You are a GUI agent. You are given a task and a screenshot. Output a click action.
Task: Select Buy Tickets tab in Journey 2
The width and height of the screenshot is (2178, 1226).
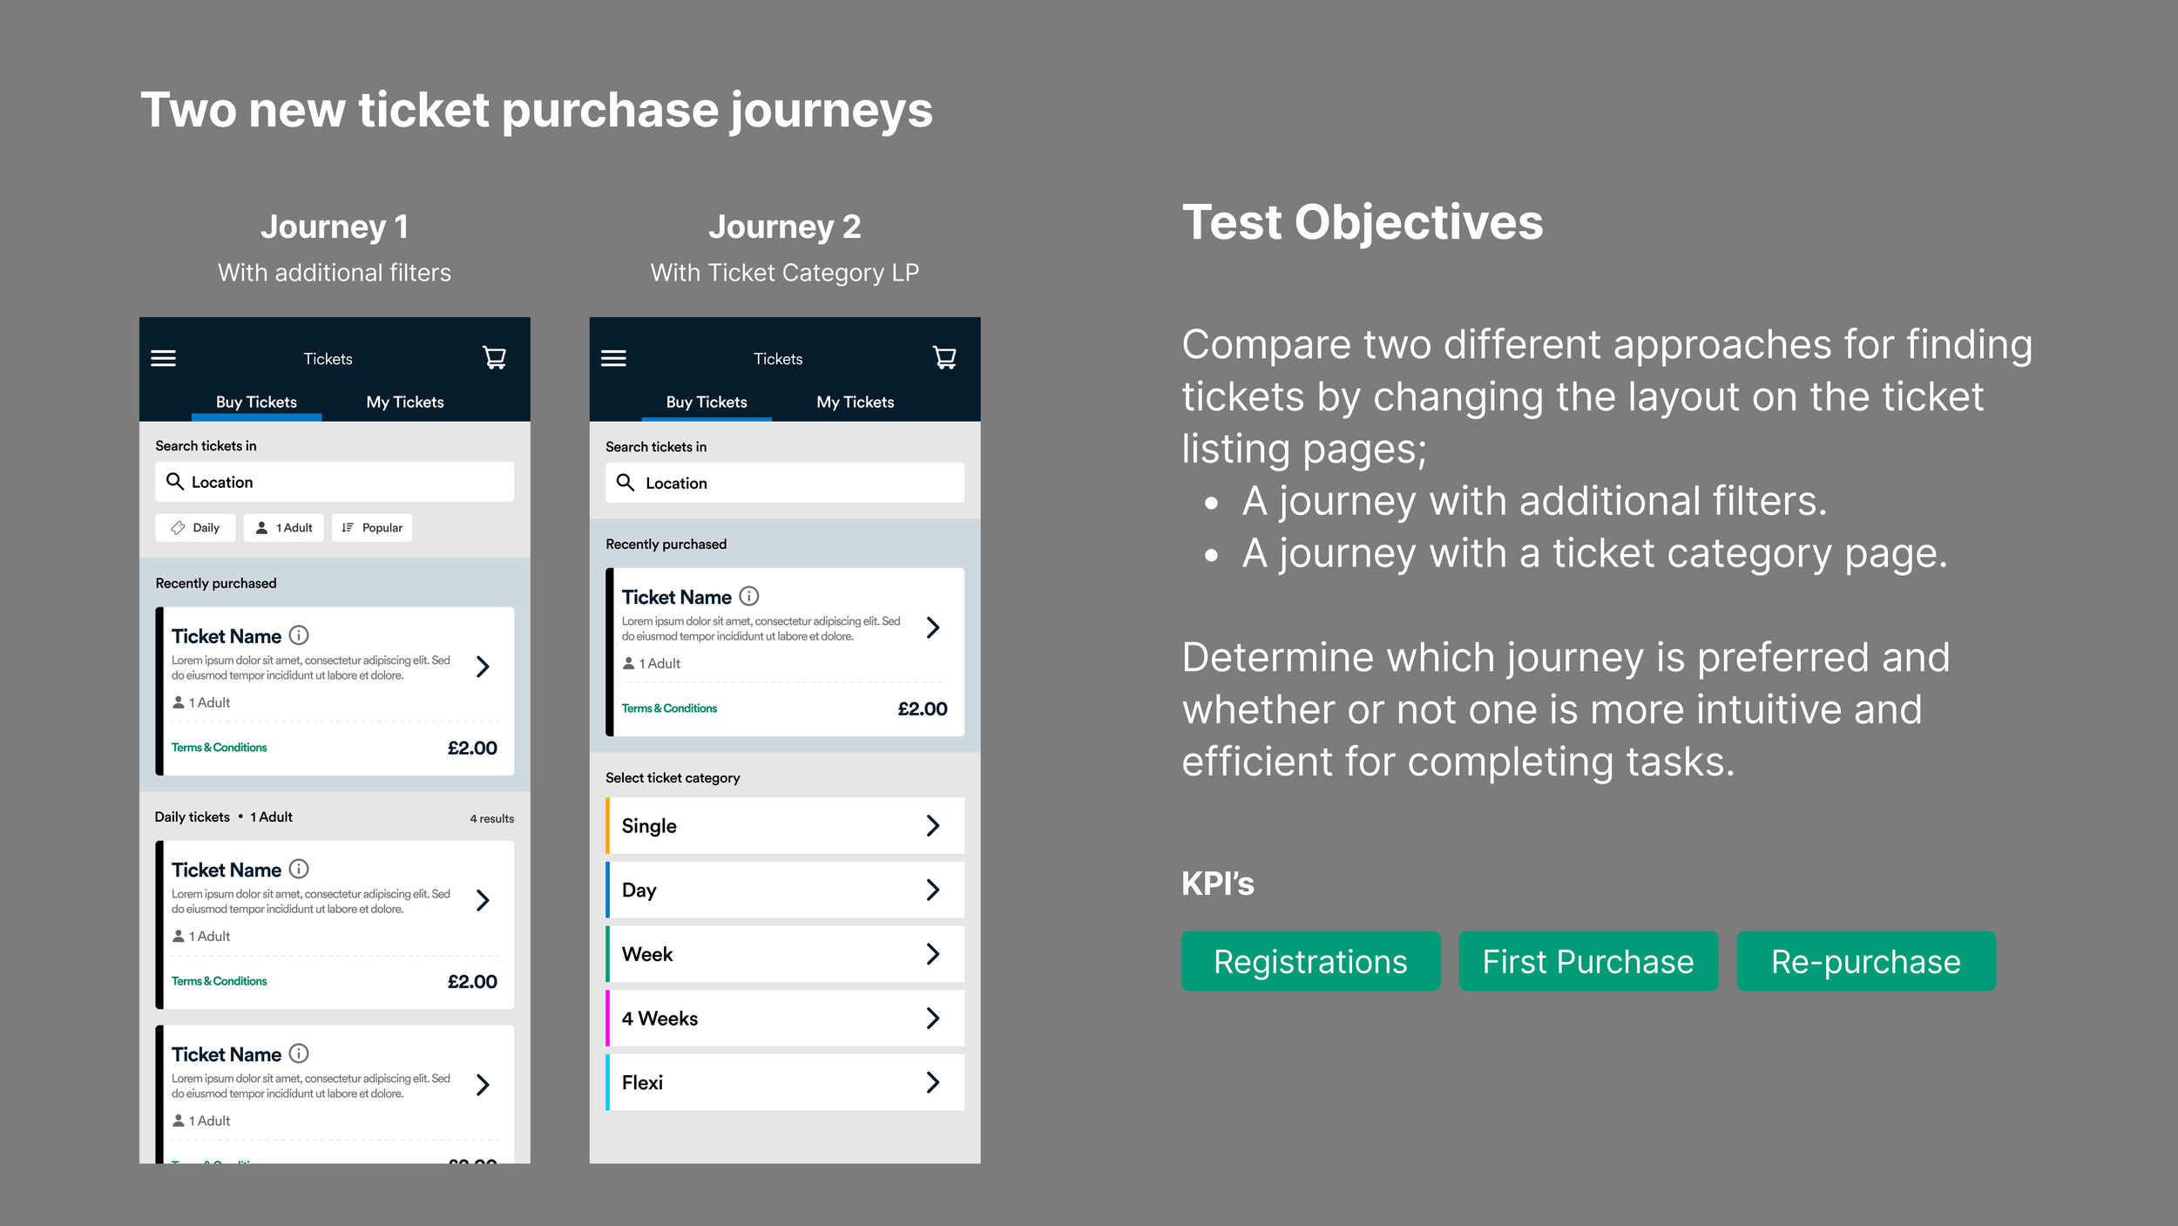(x=707, y=402)
